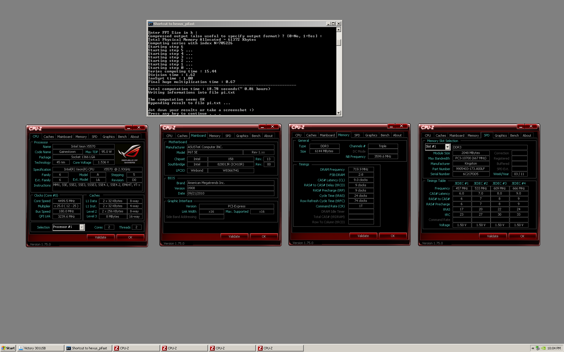Activate the fourth CPU-Z taskbar button

(x=280, y=348)
